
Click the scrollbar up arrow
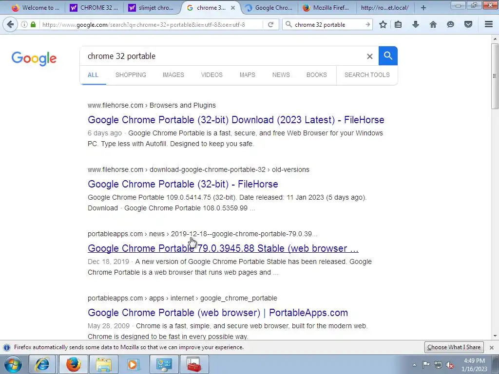tap(495, 39)
